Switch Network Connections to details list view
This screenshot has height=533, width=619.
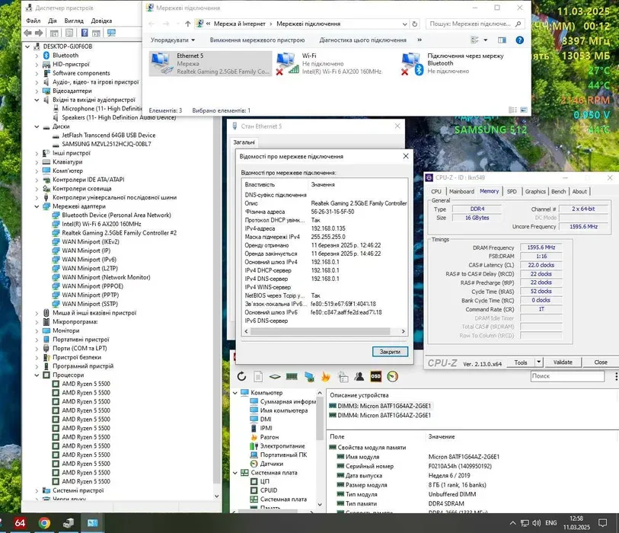point(513,110)
